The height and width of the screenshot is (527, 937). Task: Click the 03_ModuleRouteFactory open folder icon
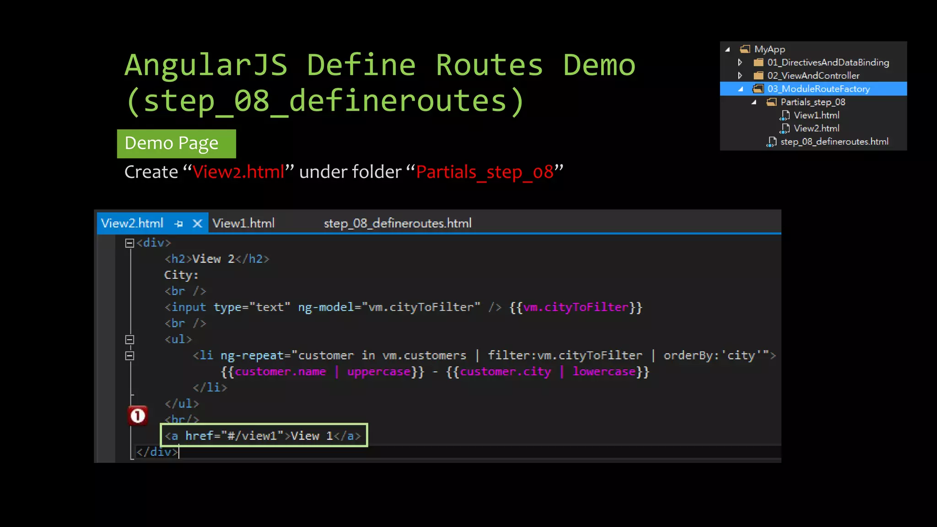[x=758, y=89]
